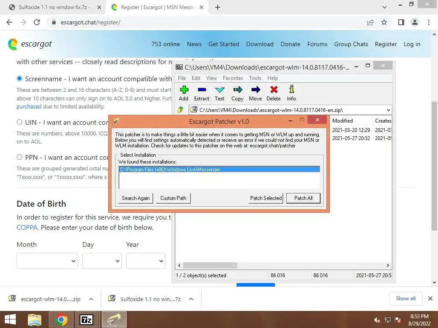Open a new Chrome tab
This screenshot has height=328, width=438.
point(218,7)
